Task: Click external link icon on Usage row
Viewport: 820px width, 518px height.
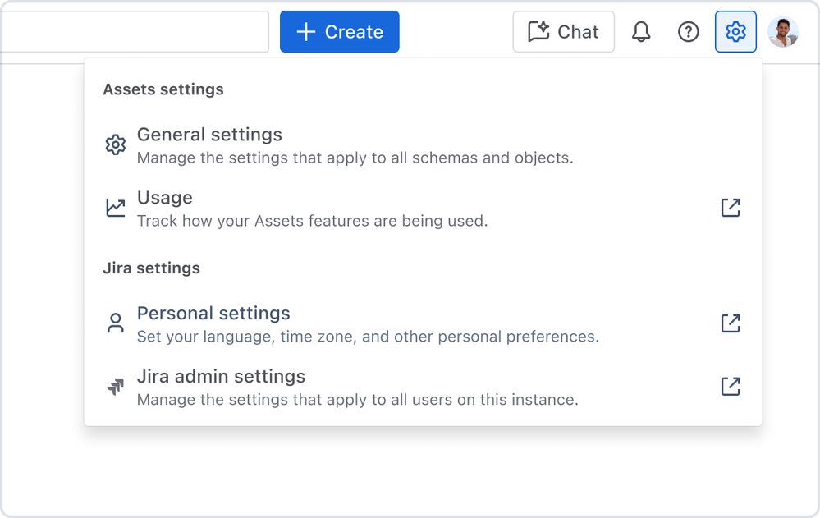Action: tap(731, 208)
